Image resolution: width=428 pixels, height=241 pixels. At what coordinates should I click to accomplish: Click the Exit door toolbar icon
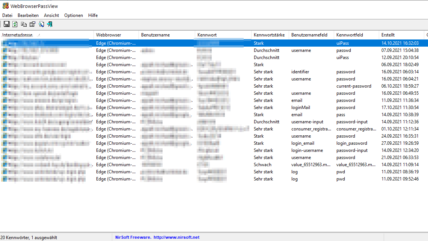point(50,24)
